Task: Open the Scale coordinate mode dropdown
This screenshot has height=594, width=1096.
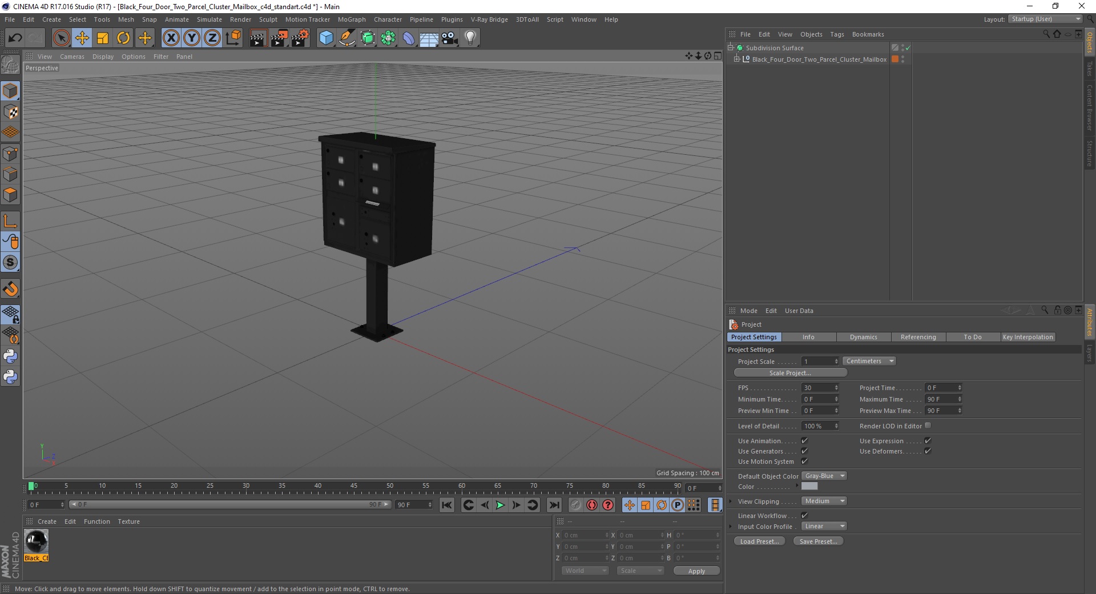Action: [640, 571]
